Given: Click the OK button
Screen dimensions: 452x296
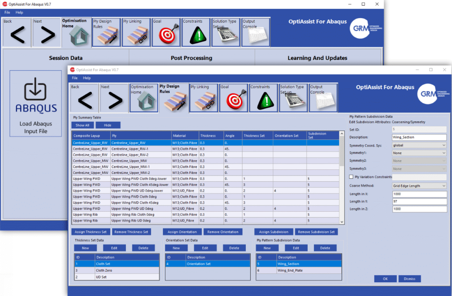Looking at the screenshot, I should [x=385, y=279].
